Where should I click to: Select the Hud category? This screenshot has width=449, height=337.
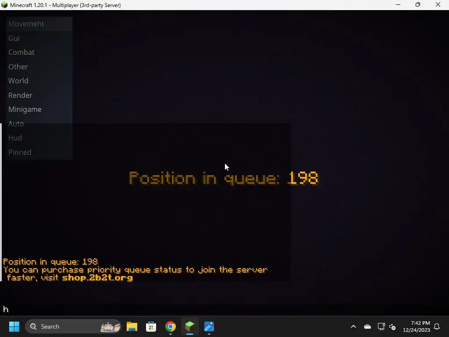39,138
